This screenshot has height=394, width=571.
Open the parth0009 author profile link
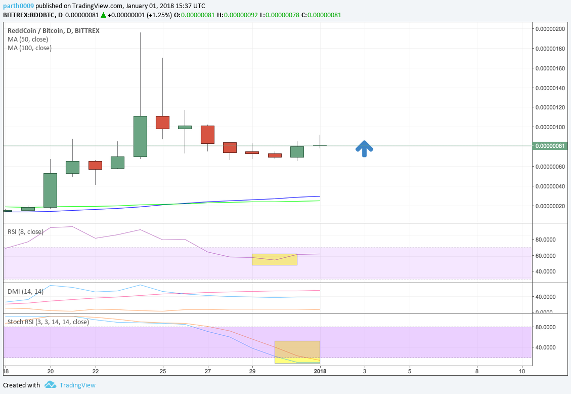click(x=19, y=6)
